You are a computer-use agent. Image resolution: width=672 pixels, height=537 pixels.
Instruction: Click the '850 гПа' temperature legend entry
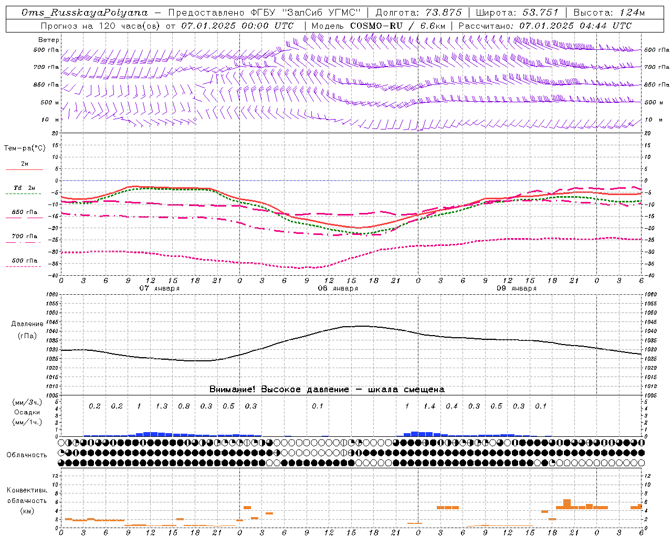tap(25, 212)
